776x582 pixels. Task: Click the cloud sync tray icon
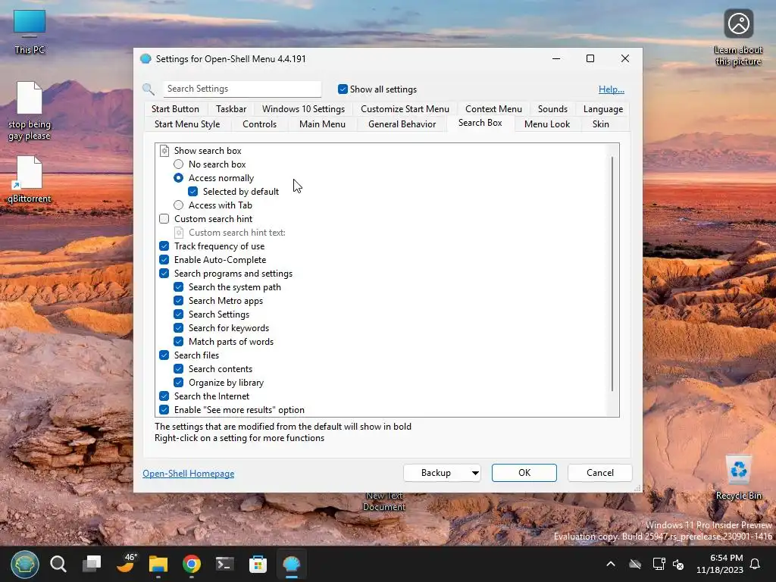click(635, 564)
